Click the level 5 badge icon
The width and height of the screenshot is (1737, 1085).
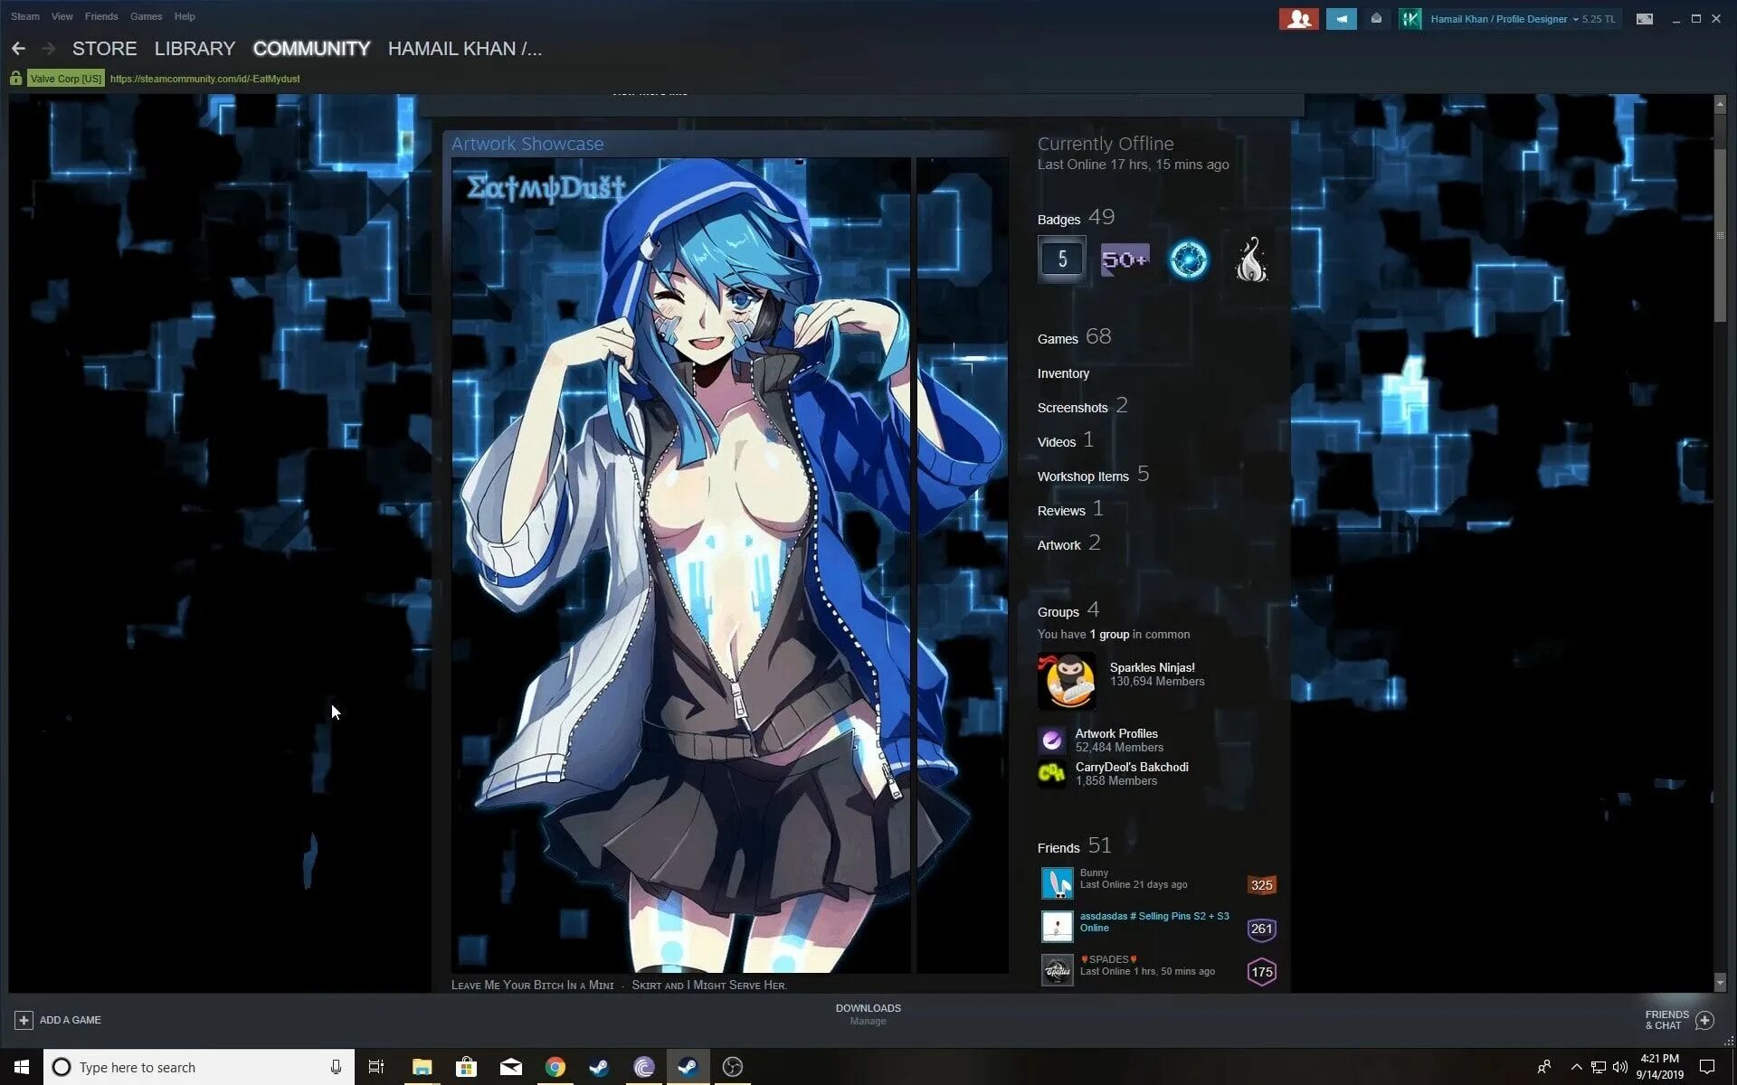1061,260
